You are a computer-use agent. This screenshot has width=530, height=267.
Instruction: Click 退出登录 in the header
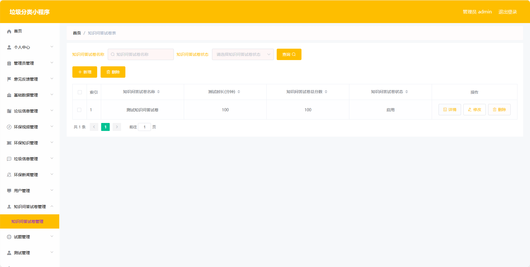[x=507, y=12]
